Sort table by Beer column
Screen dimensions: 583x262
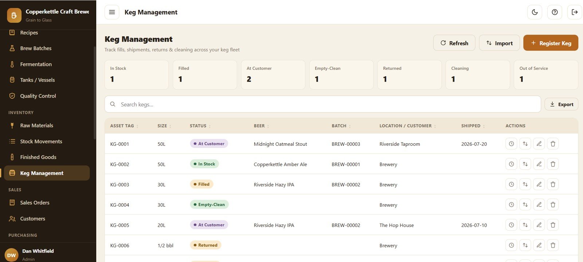coord(261,126)
